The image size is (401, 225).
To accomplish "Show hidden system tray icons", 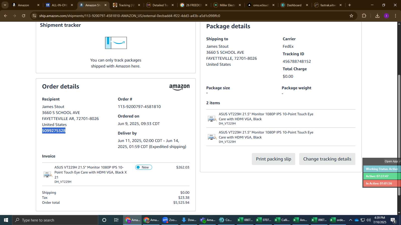I will click(x=350, y=220).
